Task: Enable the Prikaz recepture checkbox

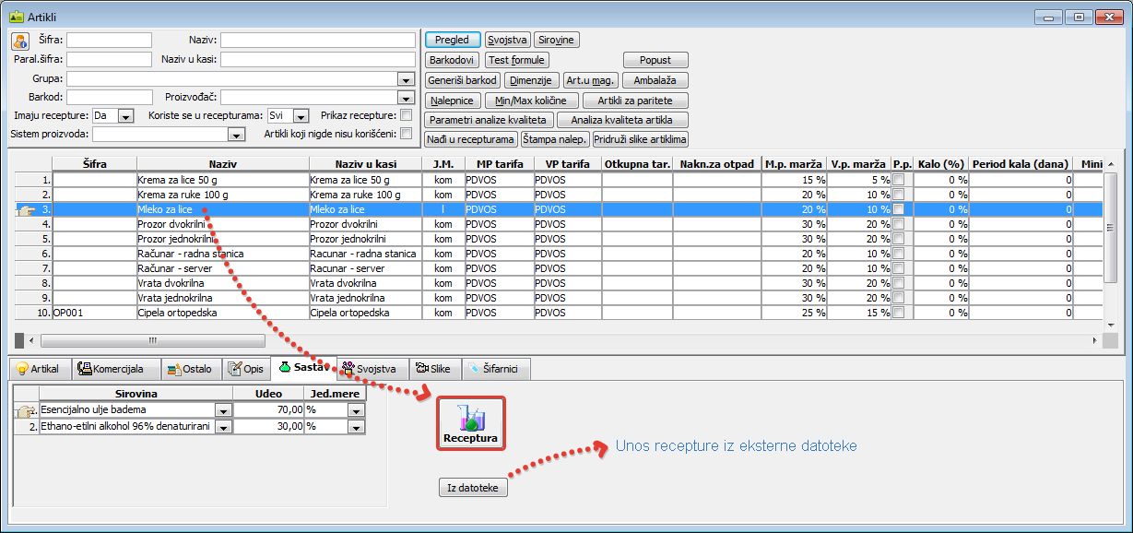Action: pos(406,115)
